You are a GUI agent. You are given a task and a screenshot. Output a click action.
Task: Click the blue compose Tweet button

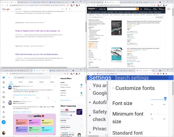click(4, 122)
